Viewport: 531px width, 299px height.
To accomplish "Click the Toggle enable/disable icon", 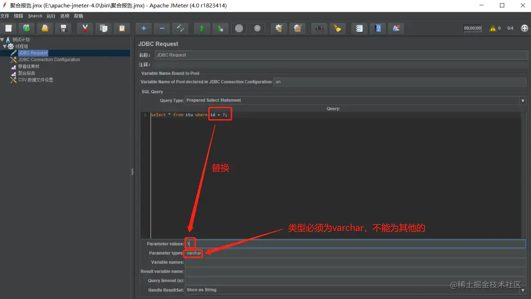I will pos(180,28).
